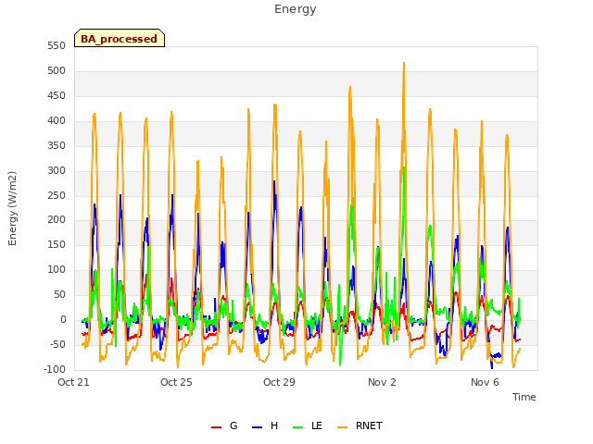Click the 0 y-axis tick label
The image size is (593, 444).
(x=63, y=320)
